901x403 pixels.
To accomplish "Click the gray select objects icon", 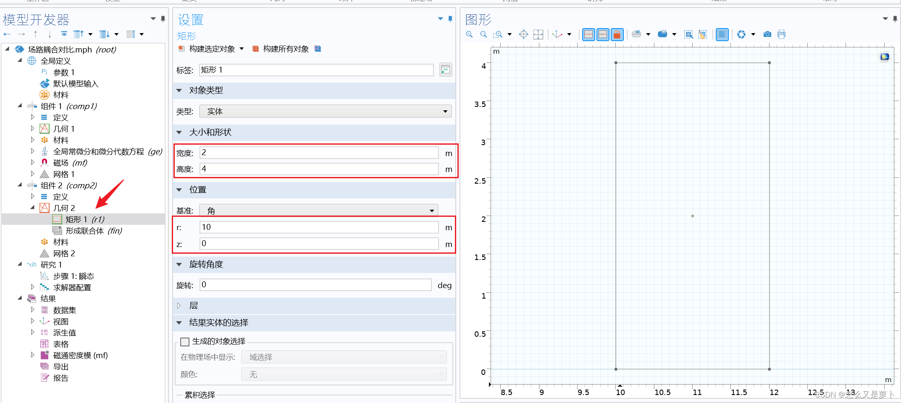I will 637,34.
